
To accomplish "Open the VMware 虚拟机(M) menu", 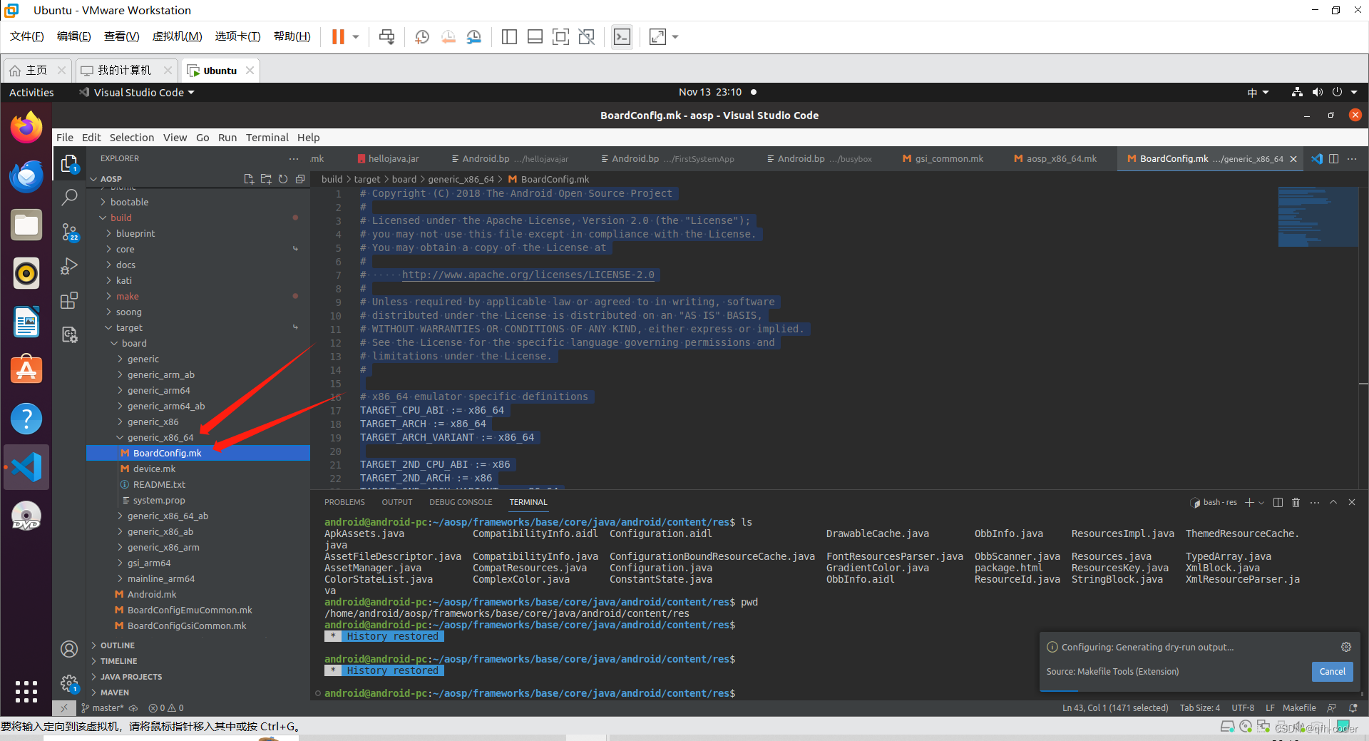I will coord(177,36).
